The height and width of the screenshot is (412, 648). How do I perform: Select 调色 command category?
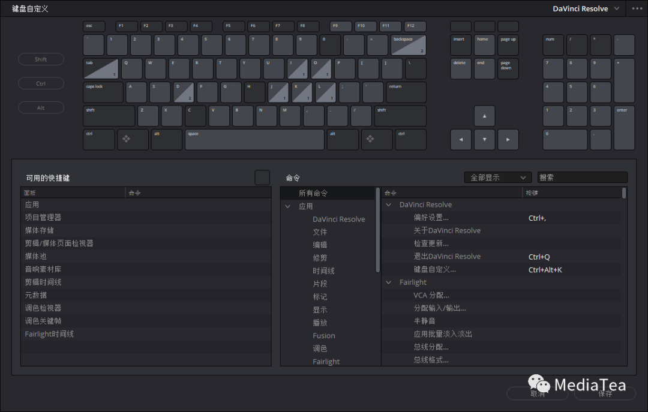click(x=320, y=348)
